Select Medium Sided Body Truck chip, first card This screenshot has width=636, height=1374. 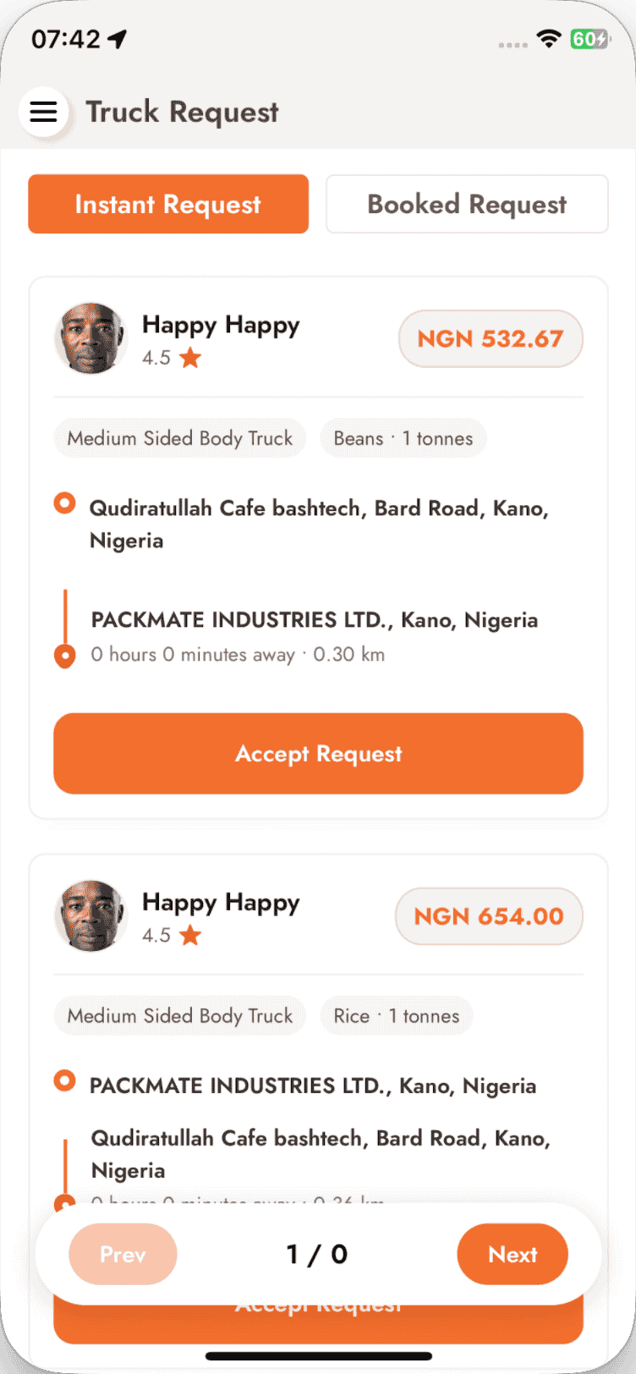(180, 438)
